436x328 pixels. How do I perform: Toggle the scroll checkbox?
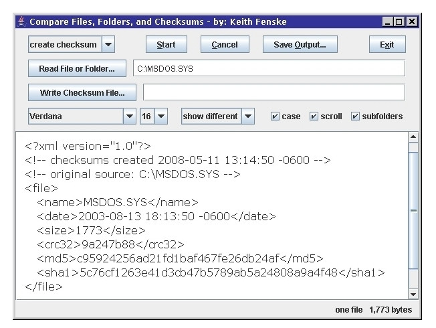point(314,116)
